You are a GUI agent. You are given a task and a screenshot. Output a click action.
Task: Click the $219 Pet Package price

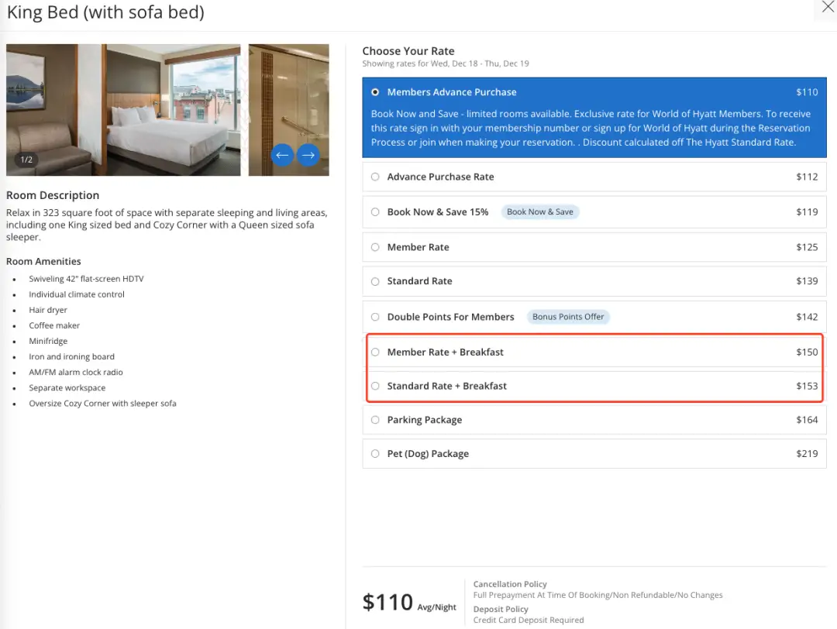tap(807, 454)
